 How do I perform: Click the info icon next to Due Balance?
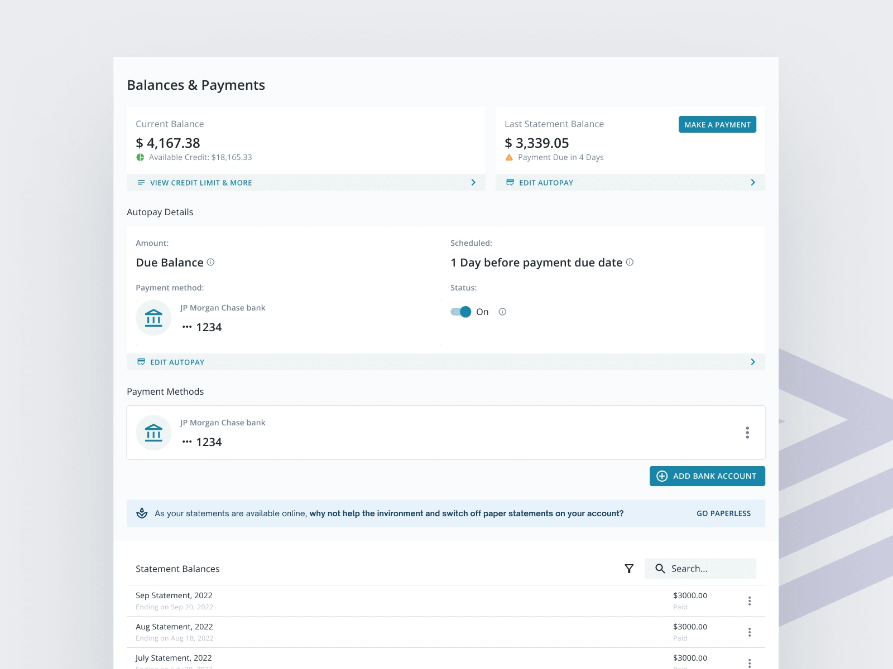click(x=210, y=262)
